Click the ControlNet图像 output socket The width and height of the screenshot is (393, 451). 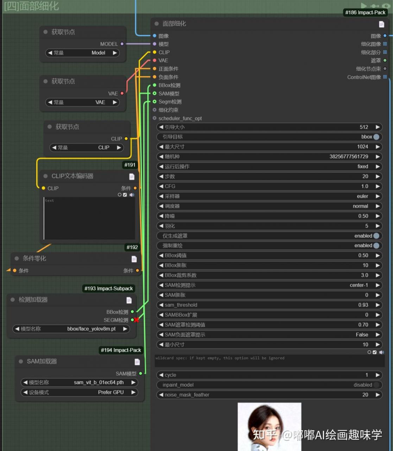(x=385, y=77)
